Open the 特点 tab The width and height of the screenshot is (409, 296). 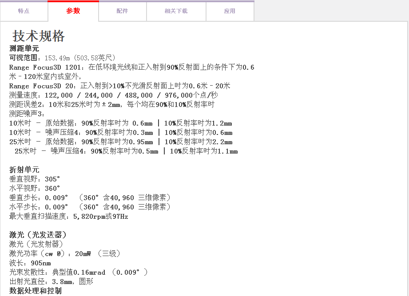click(x=24, y=11)
